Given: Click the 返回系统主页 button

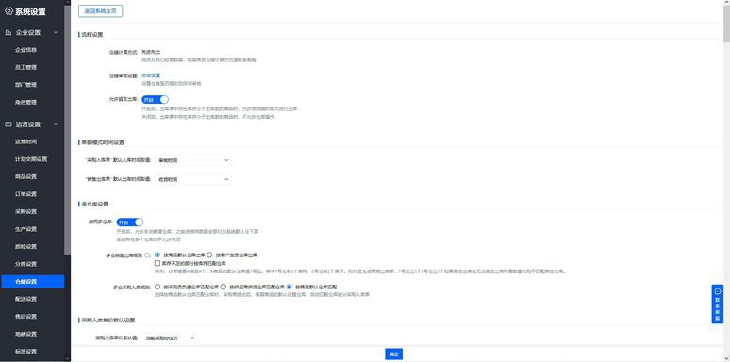Looking at the screenshot, I should (101, 11).
